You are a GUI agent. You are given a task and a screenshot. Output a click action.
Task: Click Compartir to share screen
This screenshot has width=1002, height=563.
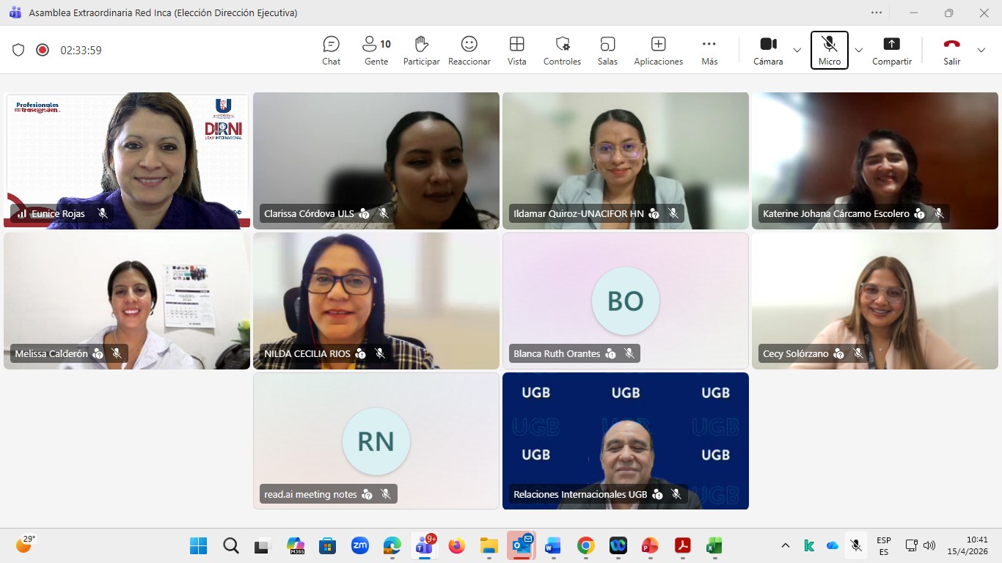891,50
